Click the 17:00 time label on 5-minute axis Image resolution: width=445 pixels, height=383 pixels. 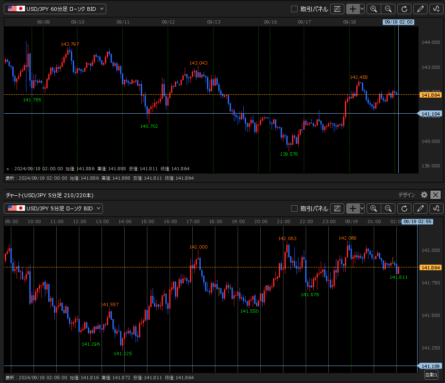point(193,222)
